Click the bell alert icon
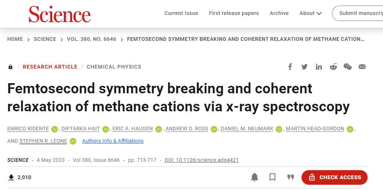The image size is (383, 190). 255,177
